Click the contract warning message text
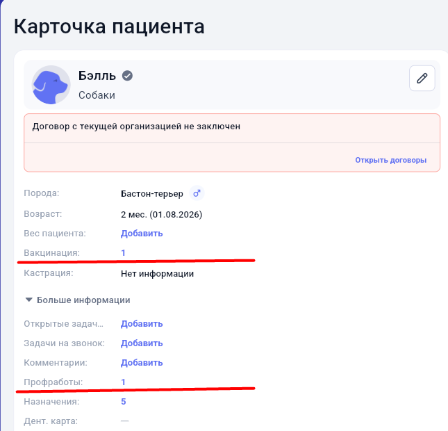 136,127
